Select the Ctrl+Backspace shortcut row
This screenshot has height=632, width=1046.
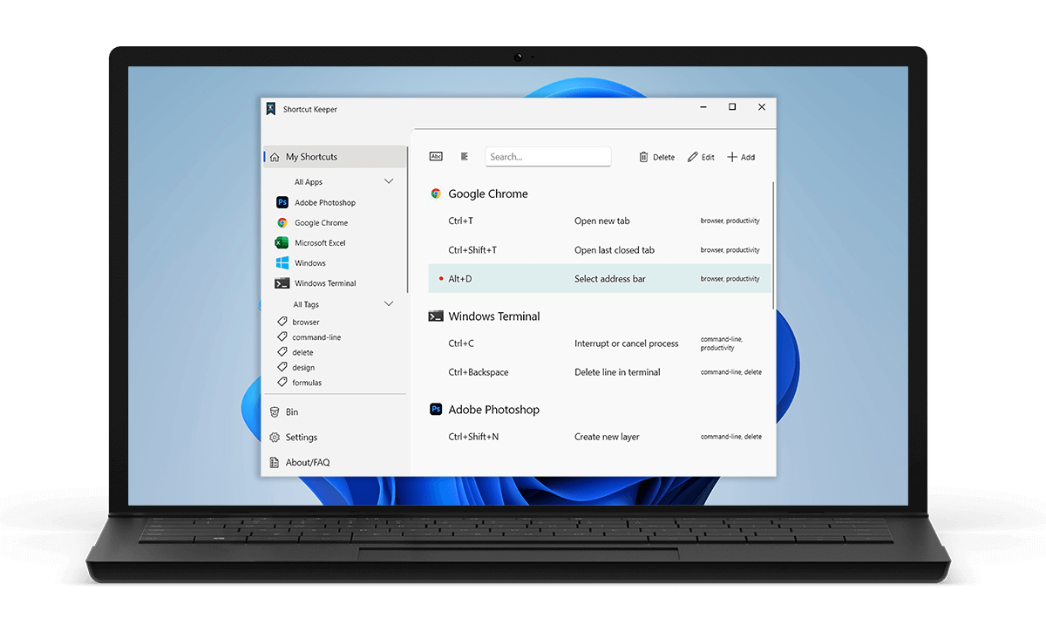click(x=600, y=372)
